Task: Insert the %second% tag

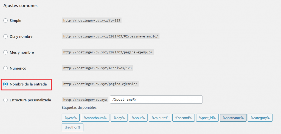Action: 184,118
